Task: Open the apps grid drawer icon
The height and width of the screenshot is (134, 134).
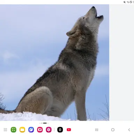Action: tap(5, 130)
